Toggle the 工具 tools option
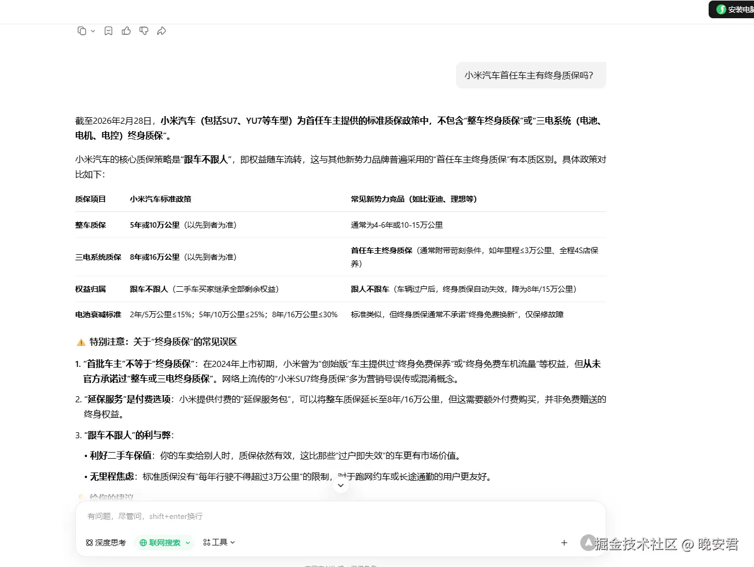The width and height of the screenshot is (754, 567). click(x=220, y=542)
